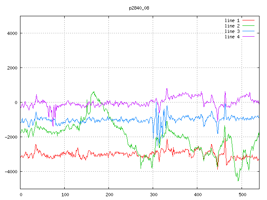The image size is (267, 200).
Task: Click the -4000 label on the y-axis
Action: (10, 172)
